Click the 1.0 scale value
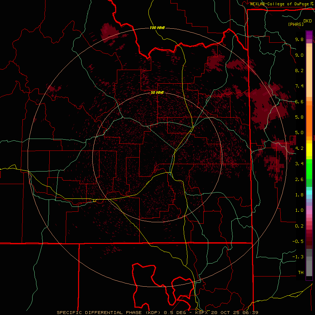 click(299, 210)
